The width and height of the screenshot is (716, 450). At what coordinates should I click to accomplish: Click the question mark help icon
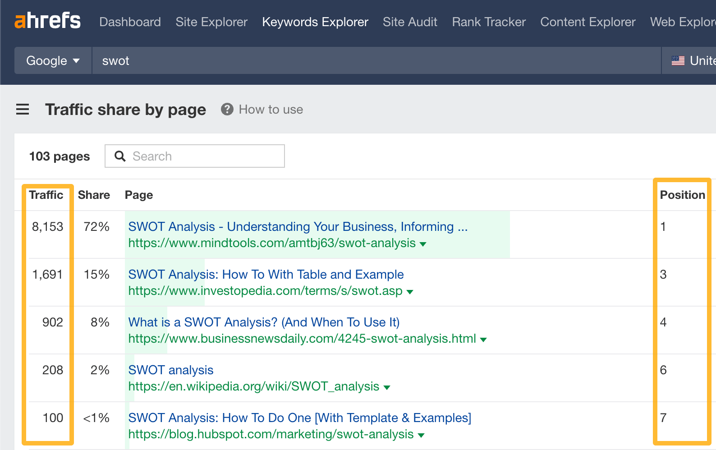[227, 110]
